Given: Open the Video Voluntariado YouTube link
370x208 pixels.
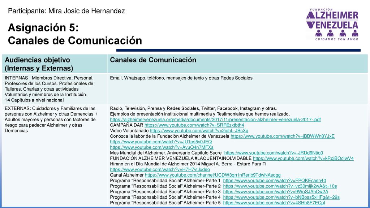Looking at the screenshot, I should [x=199, y=131].
